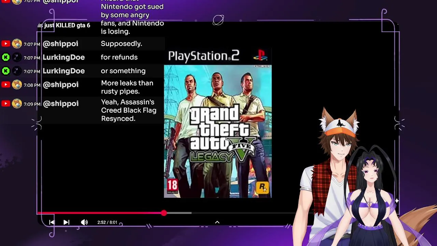
Task: Skip to the next video
Action: 66,222
